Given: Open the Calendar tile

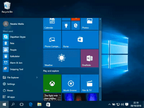Looking at the screenshot, I should point(52,24).
